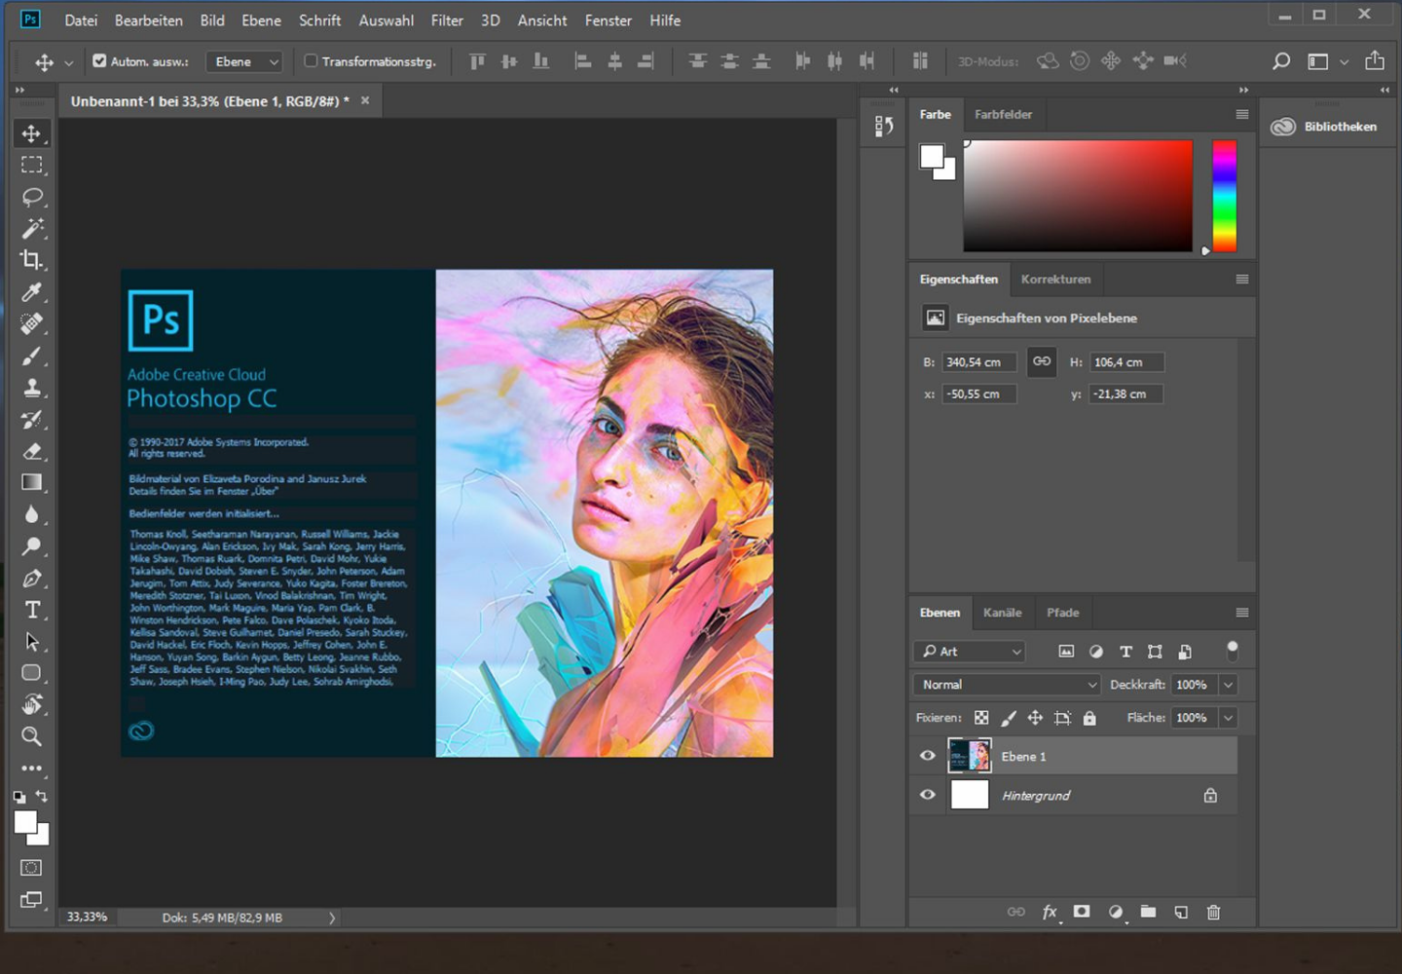Add a layer style with fx

pos(1050,913)
